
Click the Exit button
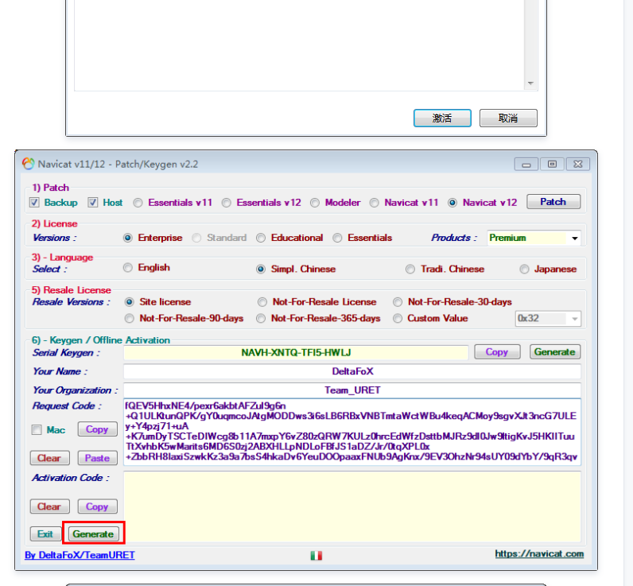tap(45, 534)
